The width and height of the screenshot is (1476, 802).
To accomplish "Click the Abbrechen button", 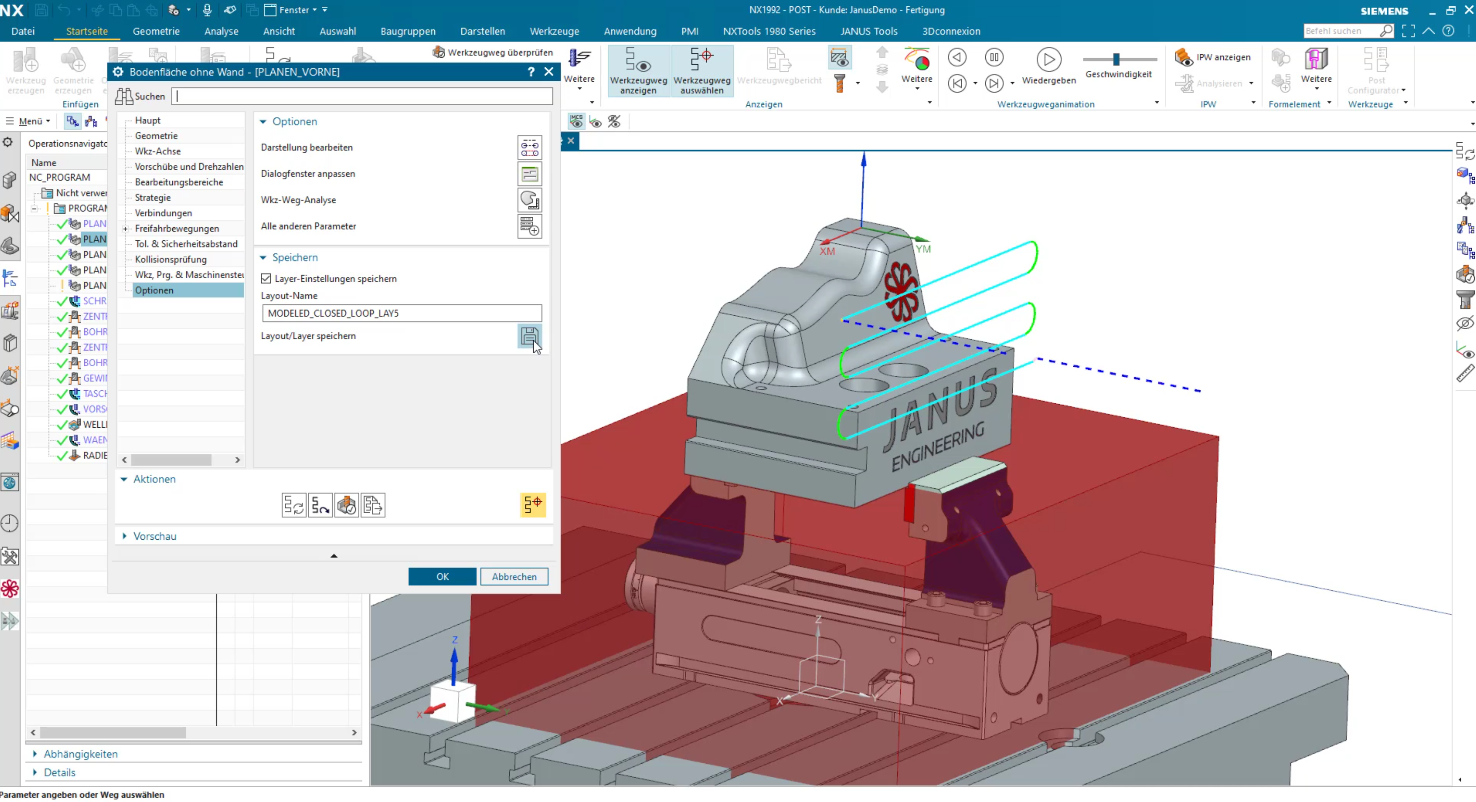I will [514, 577].
